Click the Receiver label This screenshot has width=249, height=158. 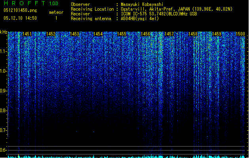[80, 14]
